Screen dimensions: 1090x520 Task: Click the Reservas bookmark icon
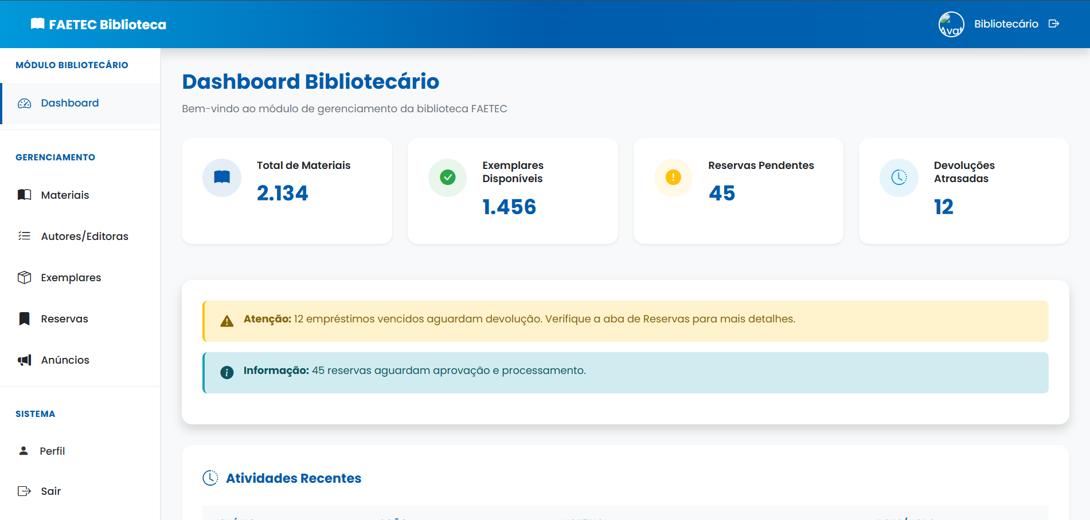[24, 318]
